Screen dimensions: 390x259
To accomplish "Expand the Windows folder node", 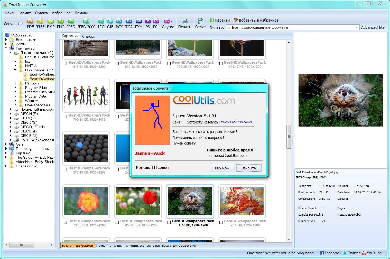I will coord(15,101).
